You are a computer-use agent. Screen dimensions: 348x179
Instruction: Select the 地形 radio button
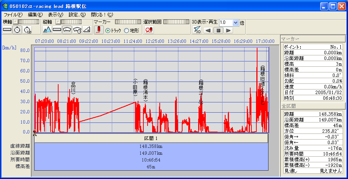point(126,30)
